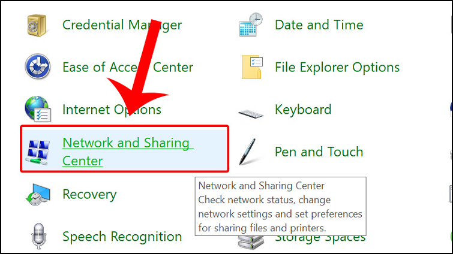Image resolution: width=453 pixels, height=254 pixels.
Task: Open the Speech Recognition link
Action: click(122, 237)
